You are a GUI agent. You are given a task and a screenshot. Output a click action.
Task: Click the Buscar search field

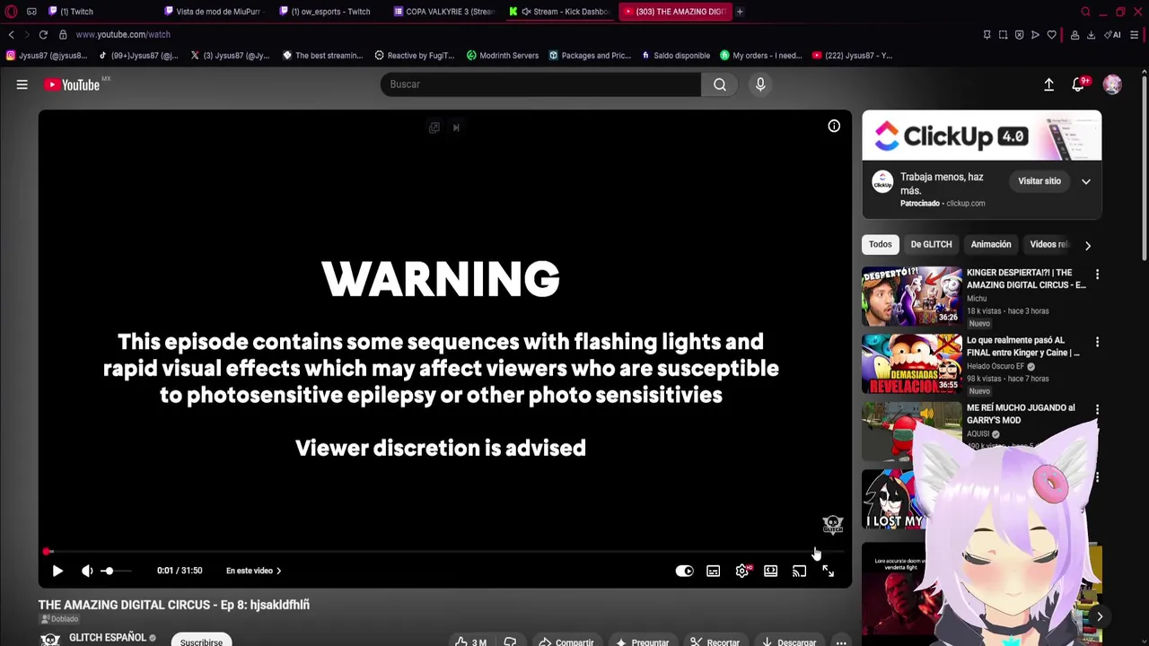point(540,84)
